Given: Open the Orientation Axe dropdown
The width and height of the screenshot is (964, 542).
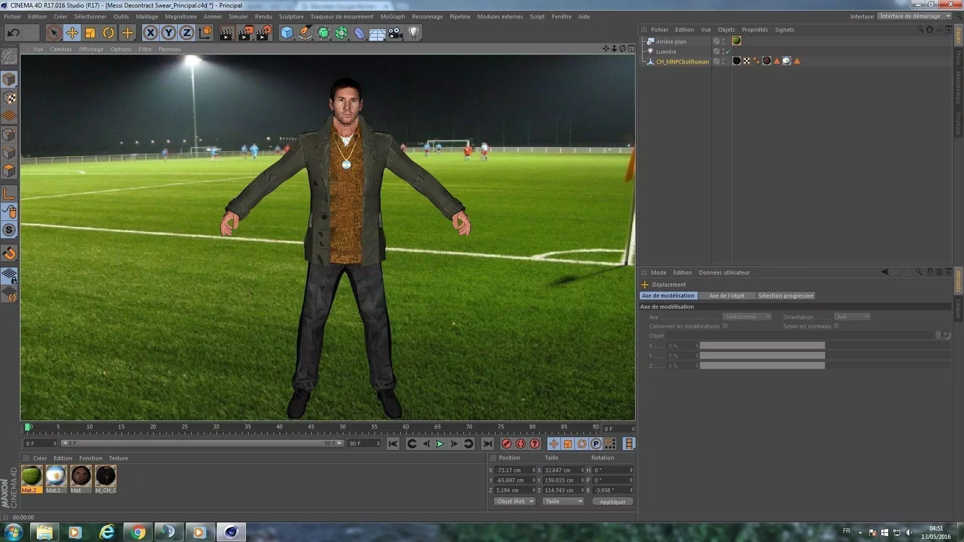Looking at the screenshot, I should (x=852, y=317).
